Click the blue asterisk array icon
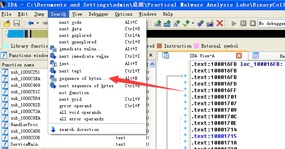Viewport: 285px width, 149px height. click(x=200, y=23)
